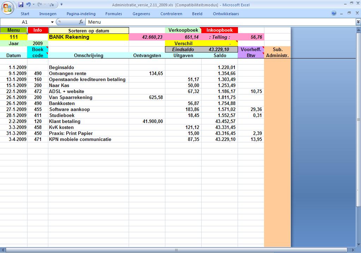361x253 pixels.
Task: Open the round Office button menu
Action: pos(7,7)
